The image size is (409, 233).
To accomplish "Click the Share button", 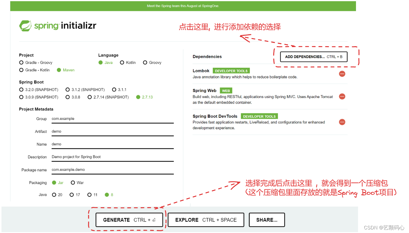I will pyautogui.click(x=267, y=220).
